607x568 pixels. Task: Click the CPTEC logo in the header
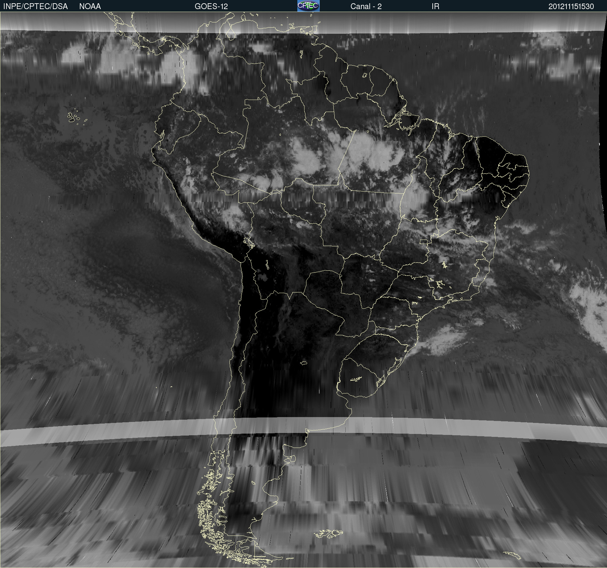click(x=308, y=6)
